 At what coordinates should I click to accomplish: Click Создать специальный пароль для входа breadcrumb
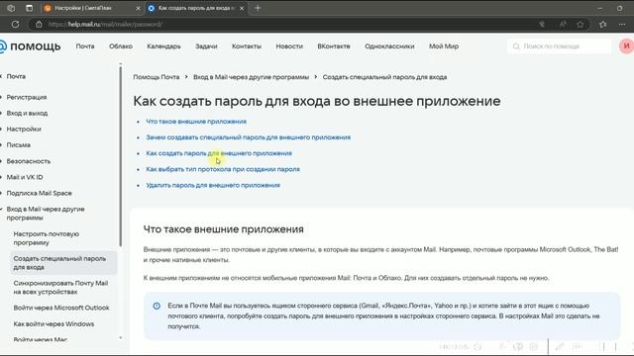384,77
